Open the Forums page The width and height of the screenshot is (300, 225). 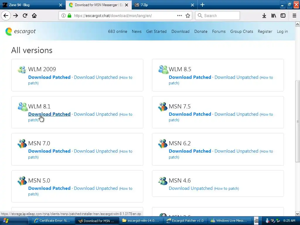point(219,31)
